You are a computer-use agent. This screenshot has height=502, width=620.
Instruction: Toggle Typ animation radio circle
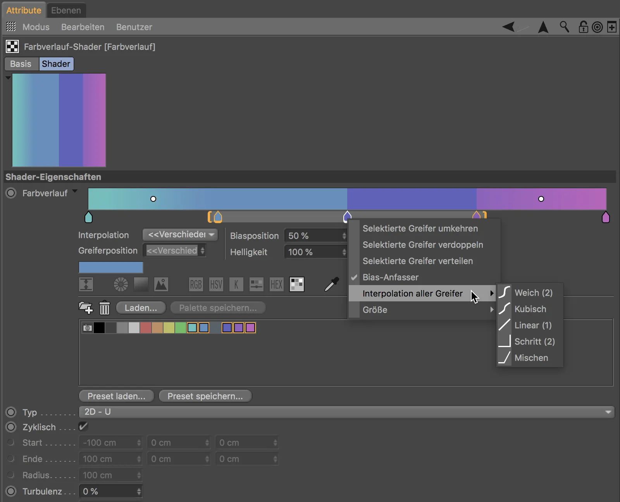(x=11, y=412)
